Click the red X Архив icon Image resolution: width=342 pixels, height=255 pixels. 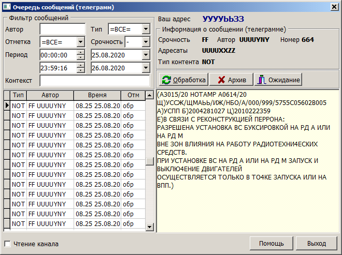[221, 80]
